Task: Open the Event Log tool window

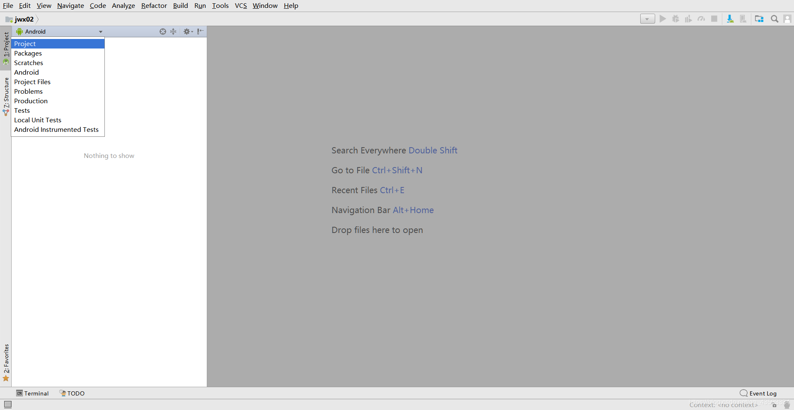Action: click(x=758, y=393)
